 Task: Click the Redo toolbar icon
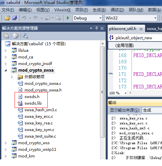[36, 18]
